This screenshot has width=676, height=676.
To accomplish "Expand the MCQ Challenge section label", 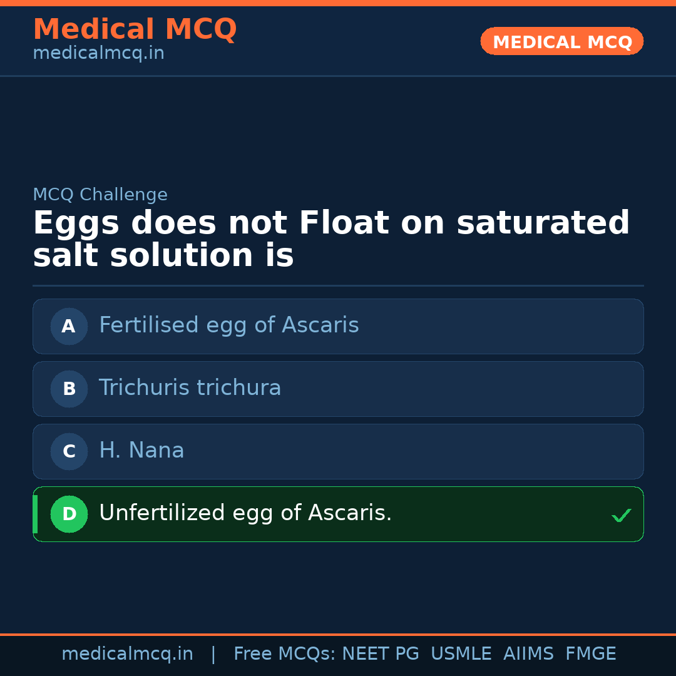I will [100, 195].
